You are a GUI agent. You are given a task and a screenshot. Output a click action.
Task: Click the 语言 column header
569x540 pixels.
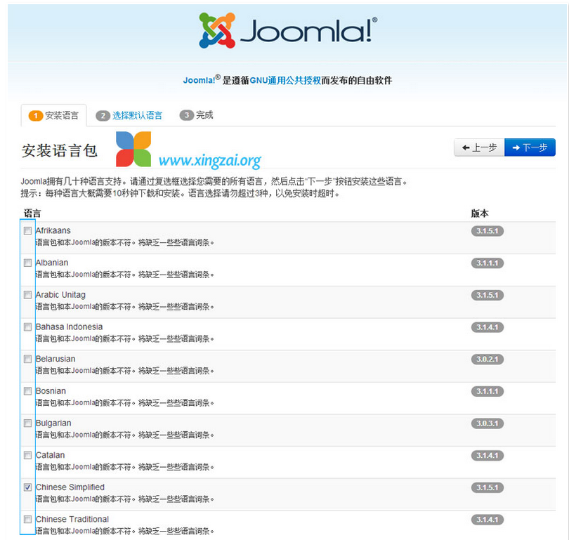[32, 213]
